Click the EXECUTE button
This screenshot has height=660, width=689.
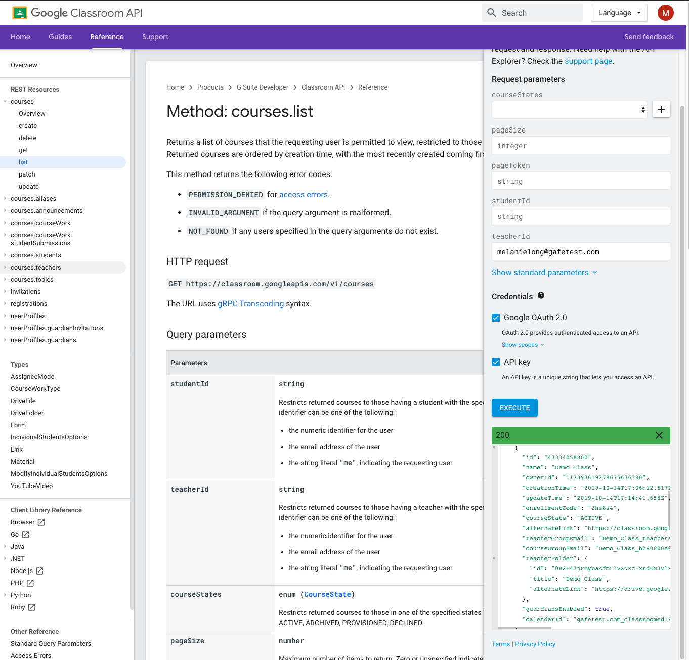(514, 408)
